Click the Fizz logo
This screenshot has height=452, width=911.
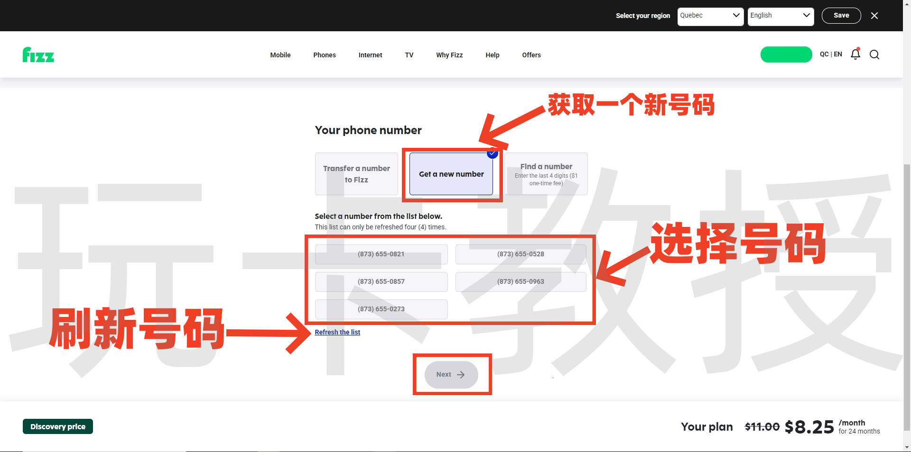click(x=38, y=54)
